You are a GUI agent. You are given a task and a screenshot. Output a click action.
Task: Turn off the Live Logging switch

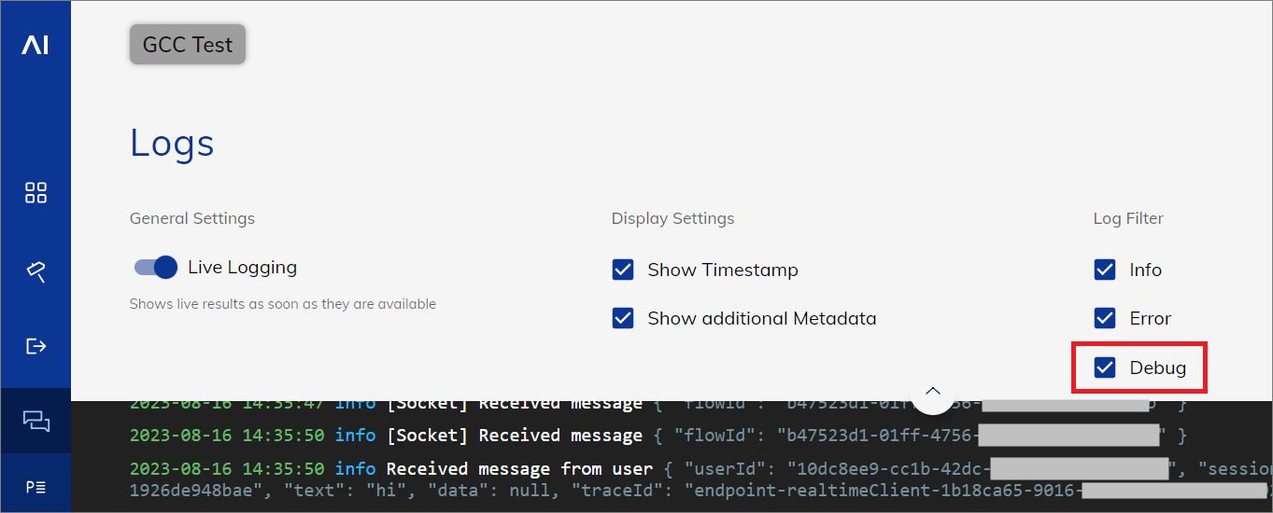tap(156, 268)
